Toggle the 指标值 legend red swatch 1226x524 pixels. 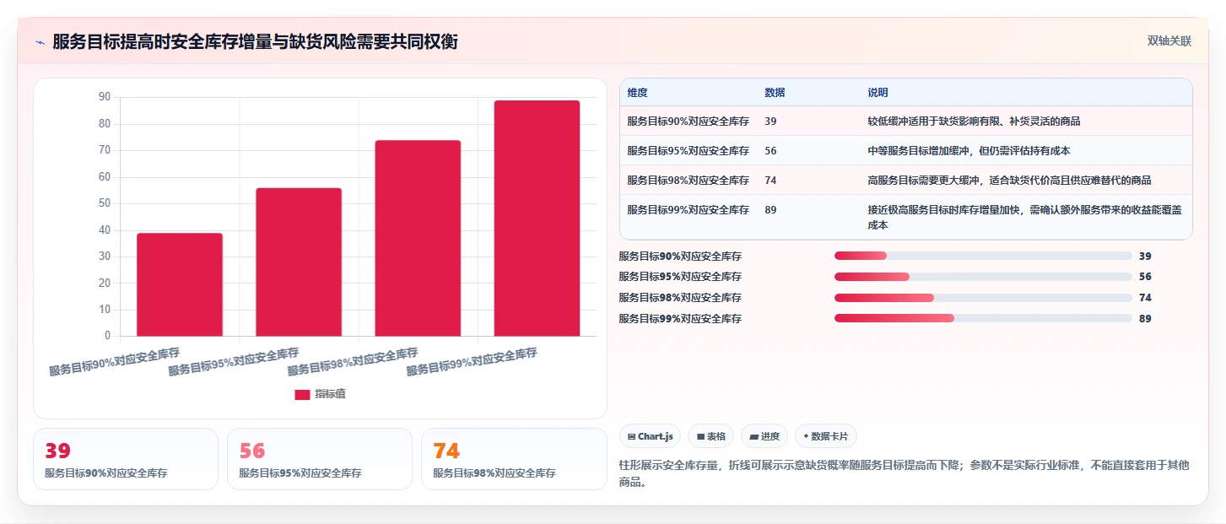(x=302, y=395)
